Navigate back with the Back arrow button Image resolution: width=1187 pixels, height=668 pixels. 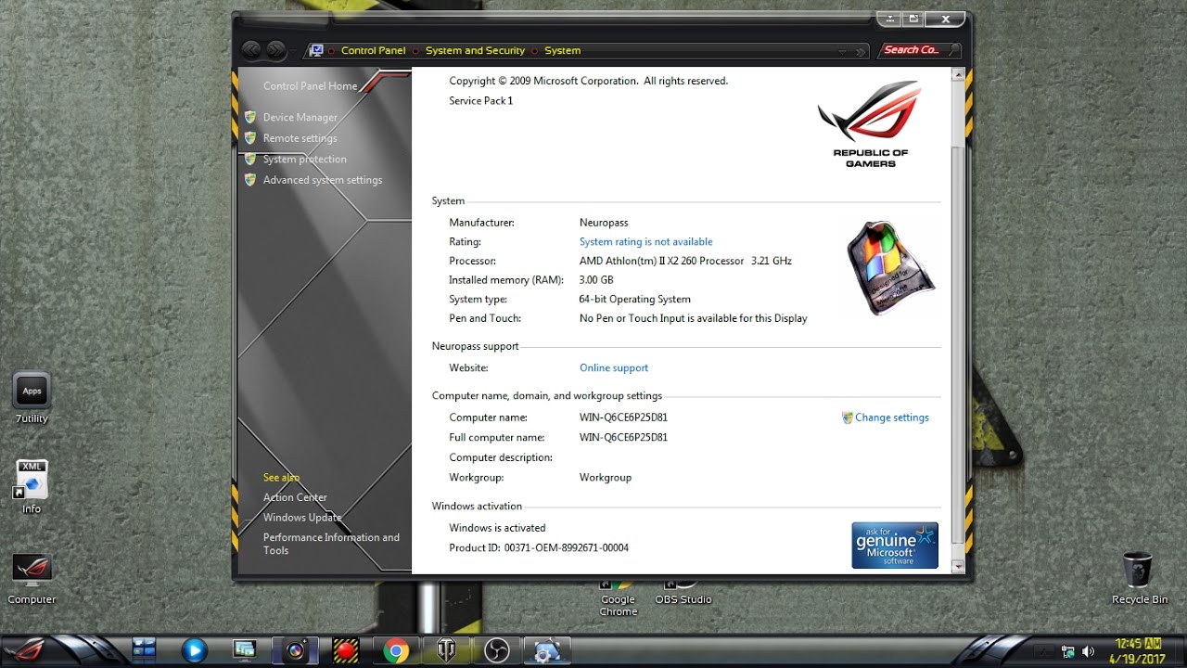[251, 50]
